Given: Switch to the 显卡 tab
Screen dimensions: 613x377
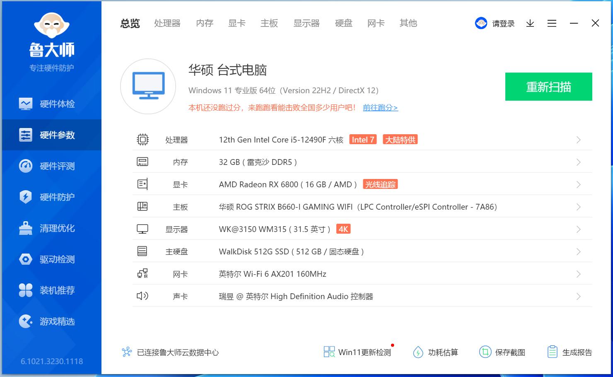Looking at the screenshot, I should tap(237, 23).
